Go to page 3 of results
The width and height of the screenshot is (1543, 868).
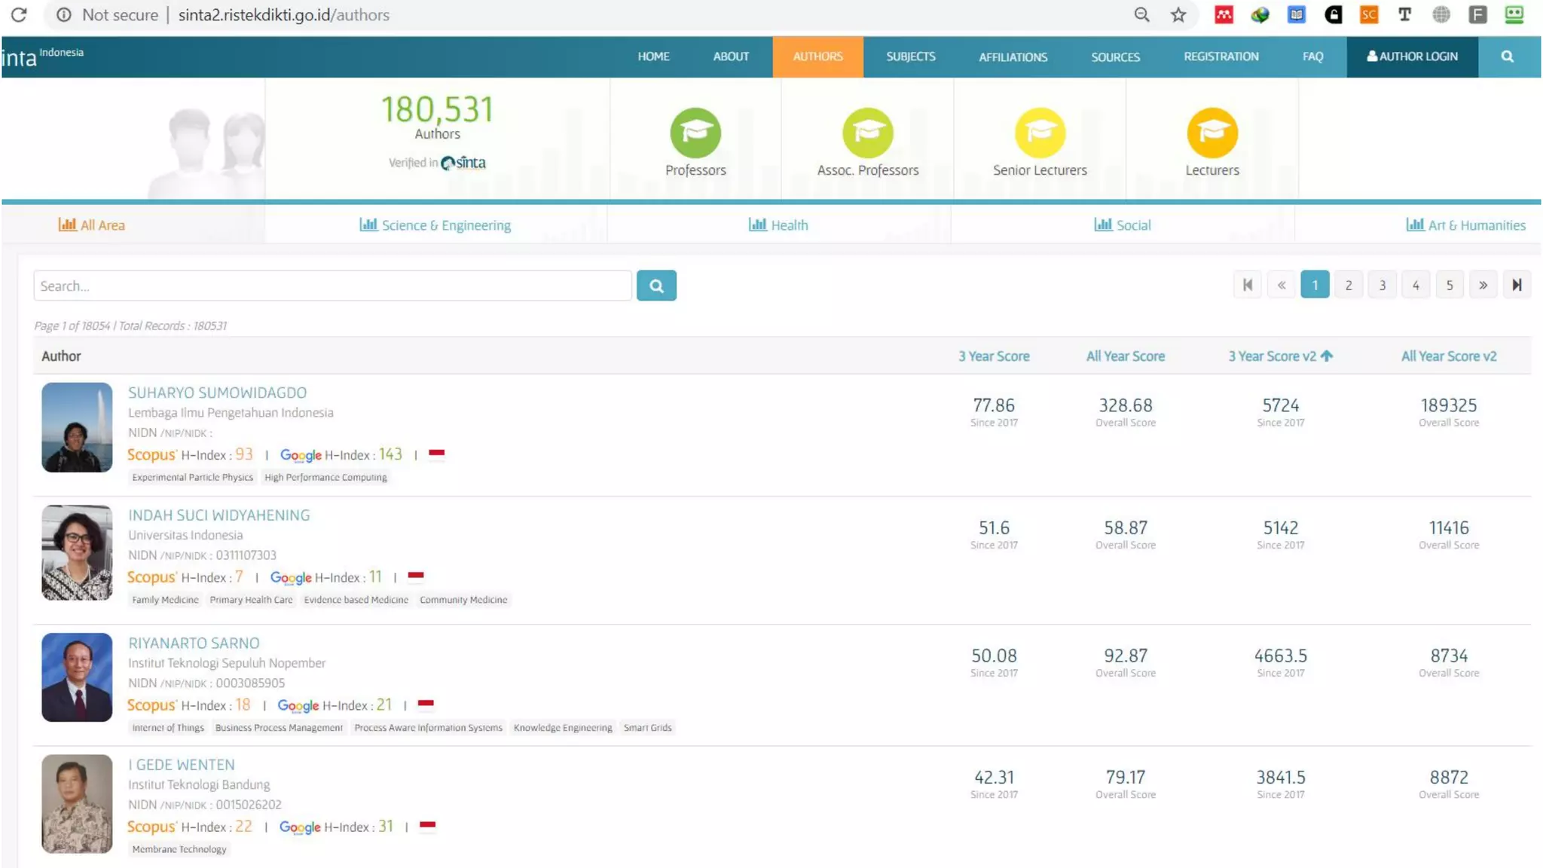(1382, 285)
